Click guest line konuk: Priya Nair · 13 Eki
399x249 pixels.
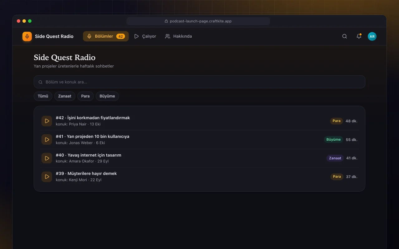(78, 124)
